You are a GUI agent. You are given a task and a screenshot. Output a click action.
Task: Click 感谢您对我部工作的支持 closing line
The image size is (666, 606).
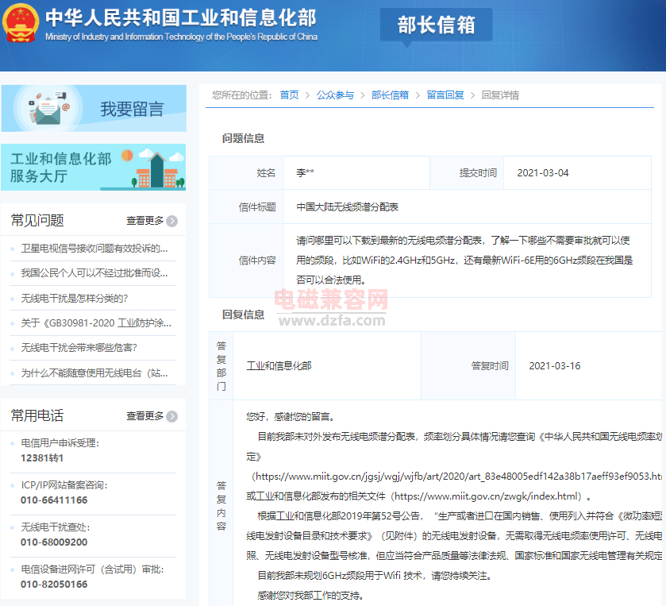(x=311, y=596)
